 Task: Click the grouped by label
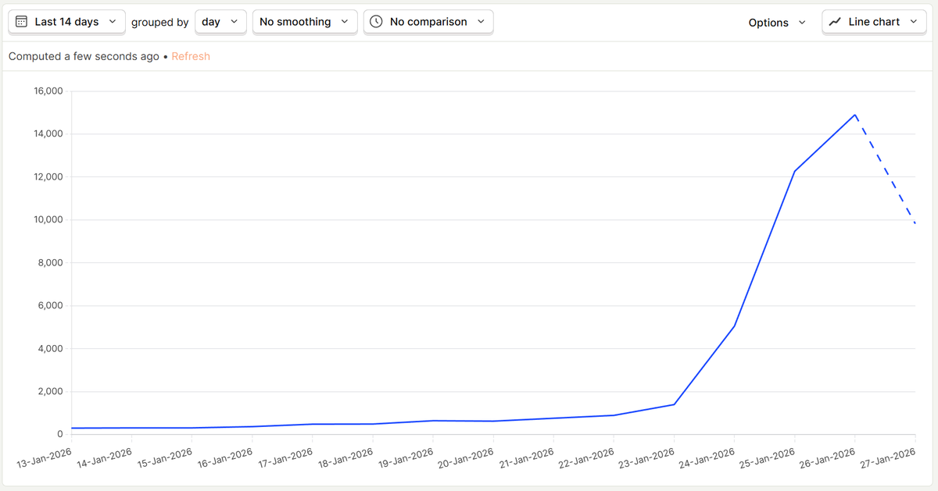(159, 23)
